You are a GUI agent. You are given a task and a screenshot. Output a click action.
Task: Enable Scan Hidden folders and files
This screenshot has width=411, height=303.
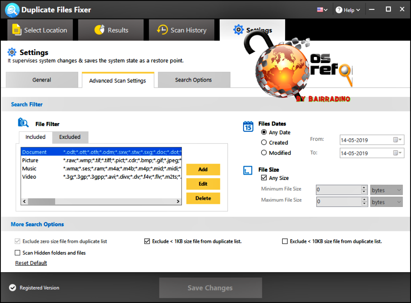coord(17,252)
